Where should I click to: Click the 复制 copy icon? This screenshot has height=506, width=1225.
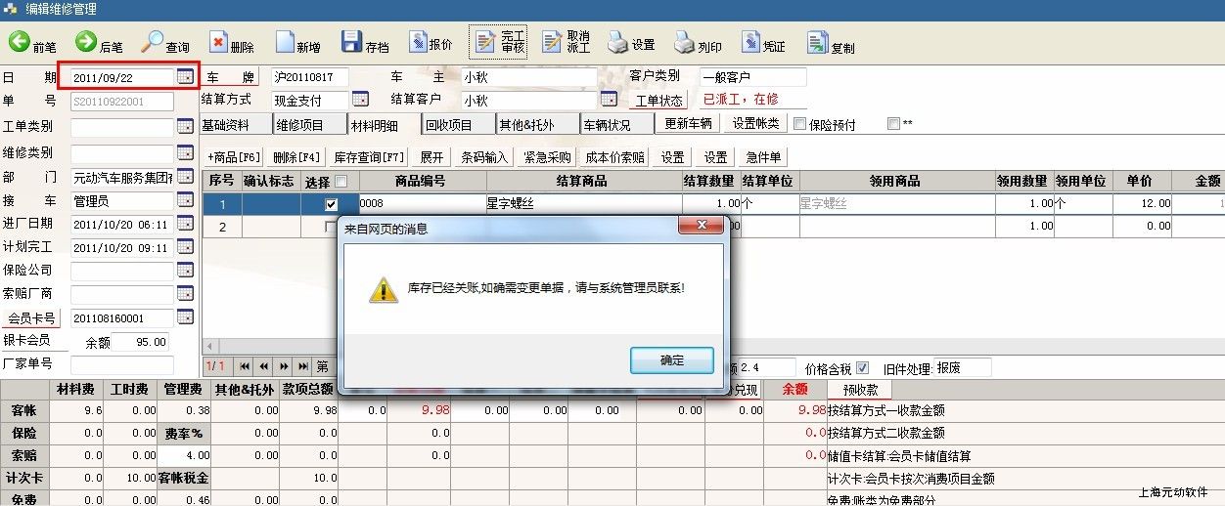[x=817, y=42]
